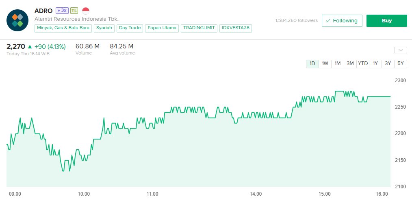Switch chart to YTD range
Viewport: 412px width, 205px height.
click(x=363, y=63)
